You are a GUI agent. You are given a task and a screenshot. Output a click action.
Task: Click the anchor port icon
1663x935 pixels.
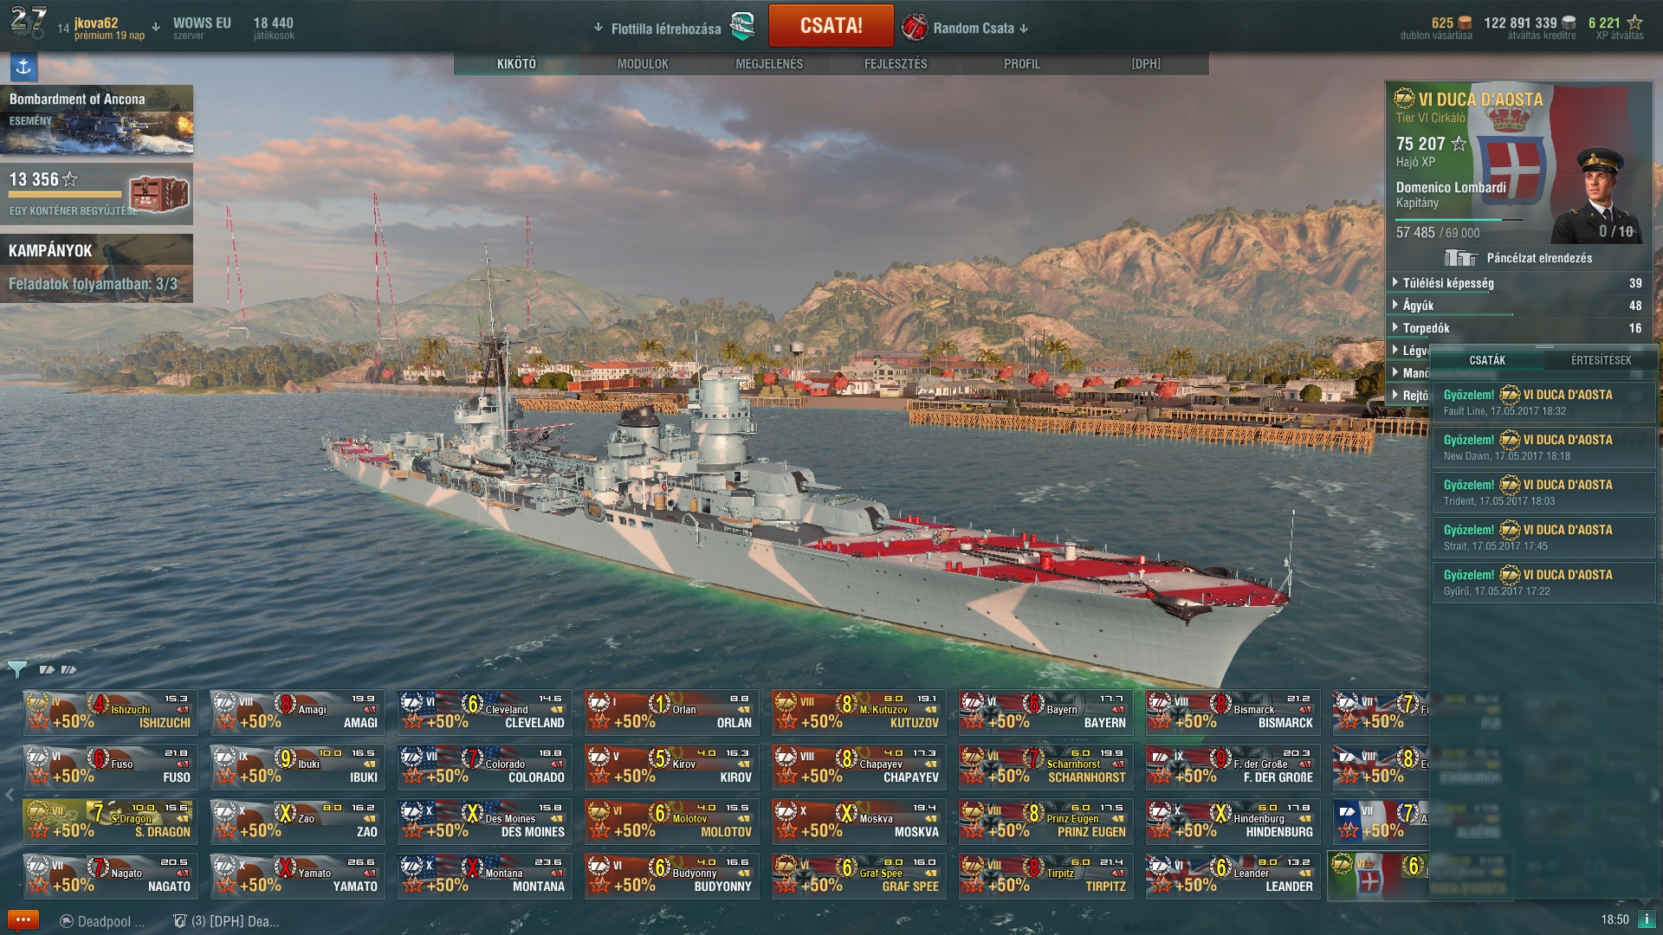tap(23, 67)
